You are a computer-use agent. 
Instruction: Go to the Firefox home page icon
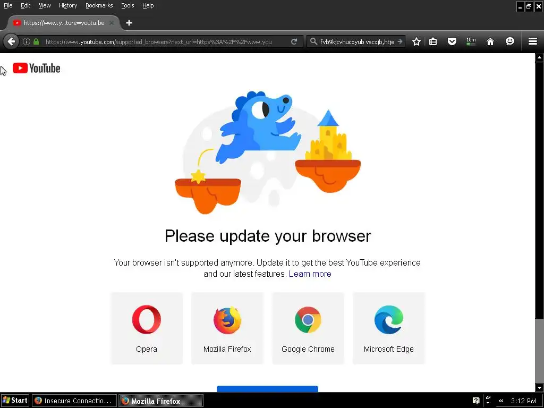(x=490, y=41)
